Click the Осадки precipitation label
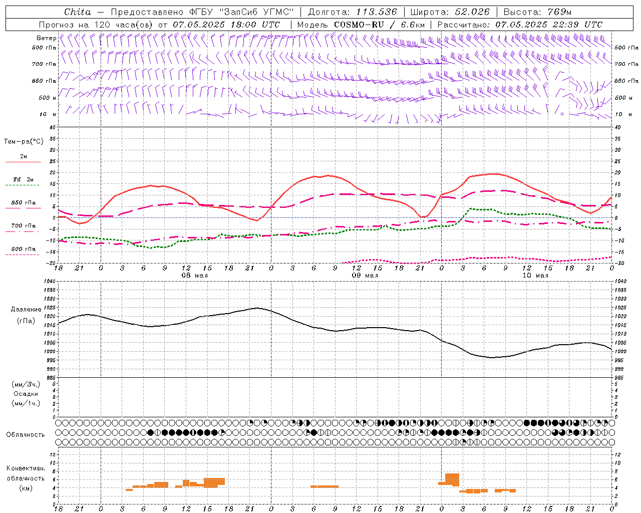This screenshot has height=513, width=641. coord(26,394)
